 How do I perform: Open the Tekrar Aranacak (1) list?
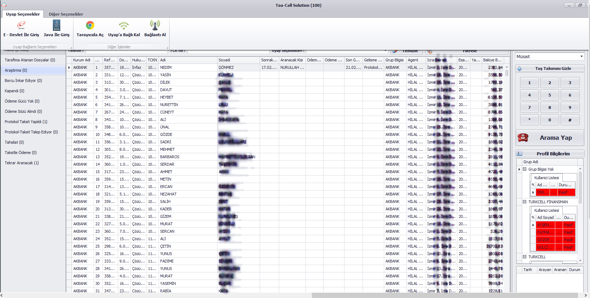22,163
